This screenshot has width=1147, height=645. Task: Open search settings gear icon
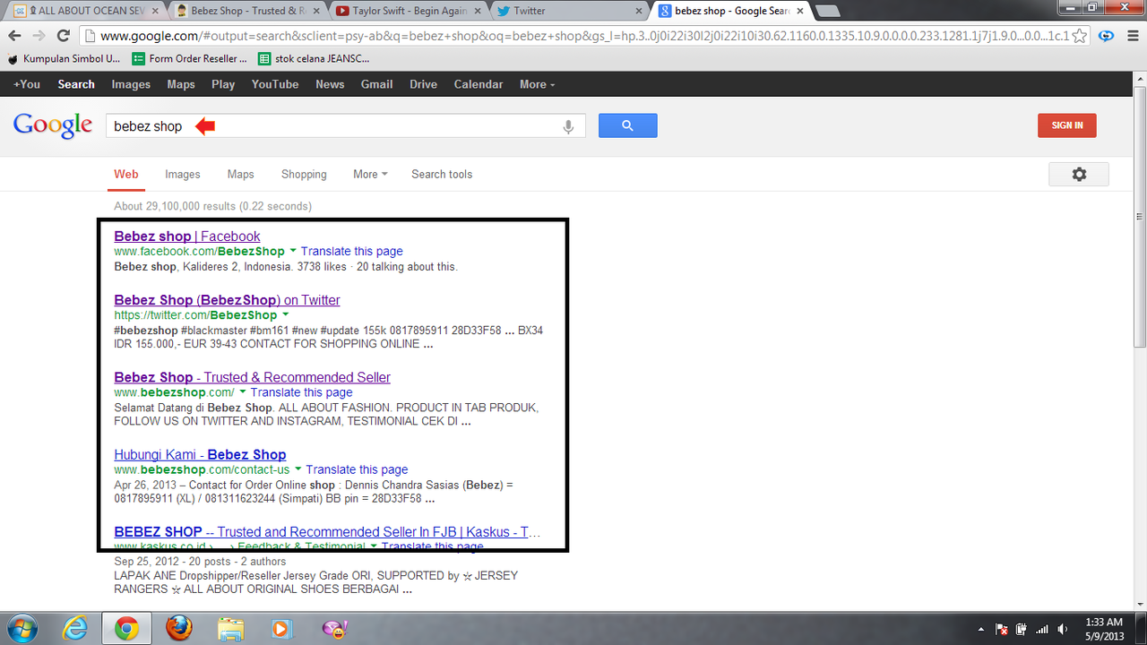(x=1079, y=175)
